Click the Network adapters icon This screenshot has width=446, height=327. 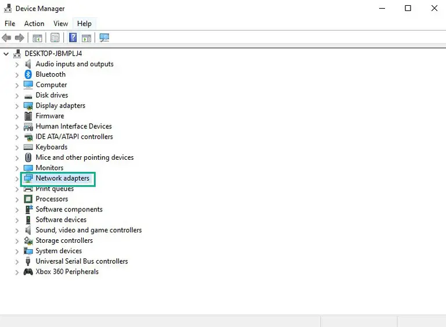coord(28,178)
